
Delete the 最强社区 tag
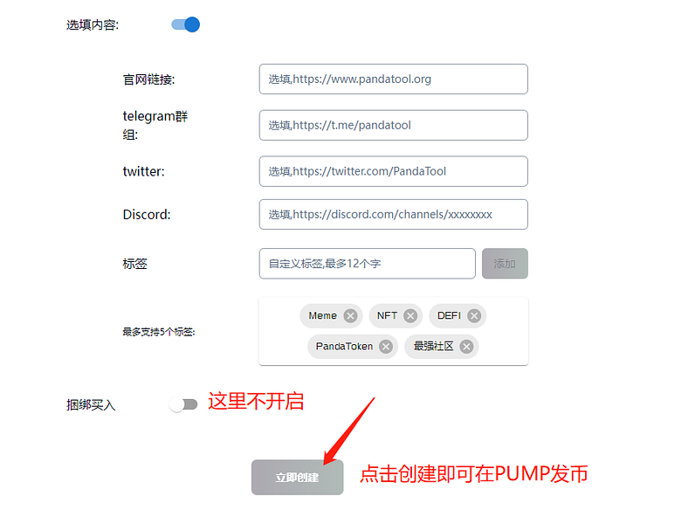tap(466, 347)
